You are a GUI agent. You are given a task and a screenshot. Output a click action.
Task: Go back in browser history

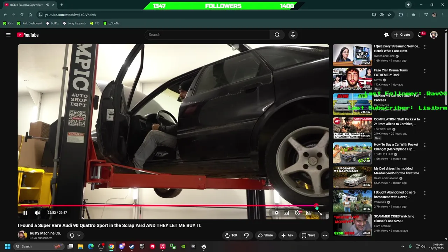5,15
